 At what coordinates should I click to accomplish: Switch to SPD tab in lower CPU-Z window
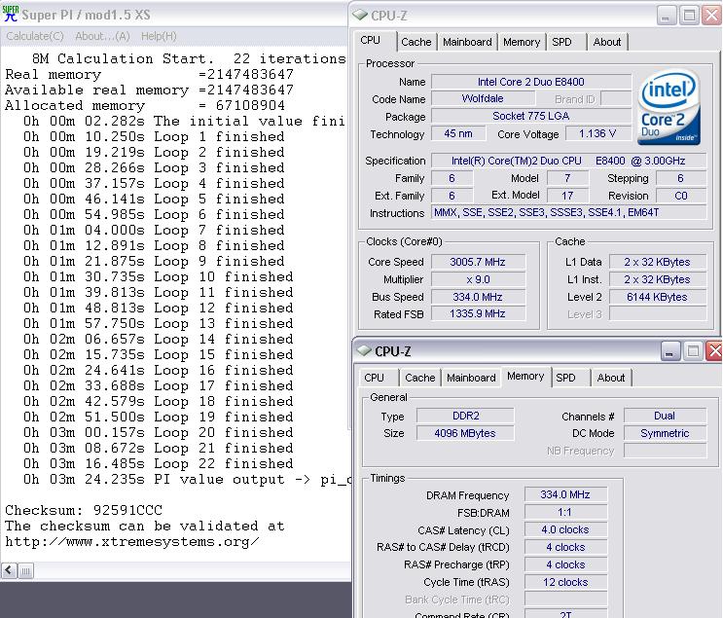tap(565, 378)
